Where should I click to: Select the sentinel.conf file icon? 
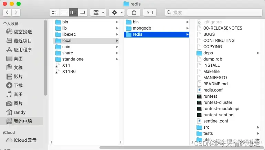(x=199, y=121)
